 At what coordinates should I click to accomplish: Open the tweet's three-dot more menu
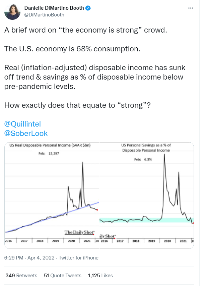[x=191, y=8]
